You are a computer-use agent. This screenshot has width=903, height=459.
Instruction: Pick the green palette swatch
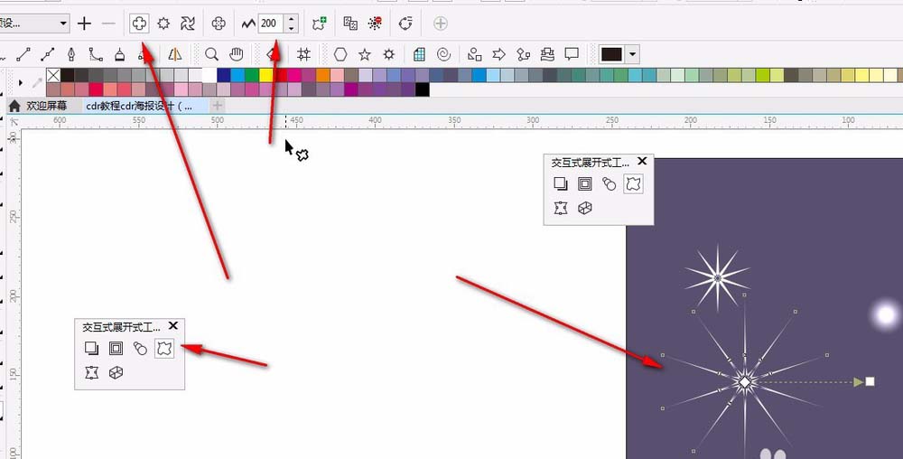(252, 75)
